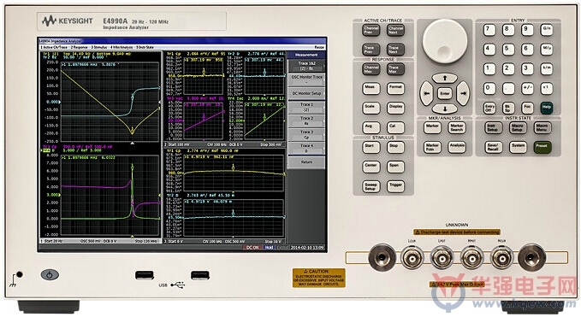Toggle the Entry Off key
The width and height of the screenshot is (581, 317).
coord(489,108)
